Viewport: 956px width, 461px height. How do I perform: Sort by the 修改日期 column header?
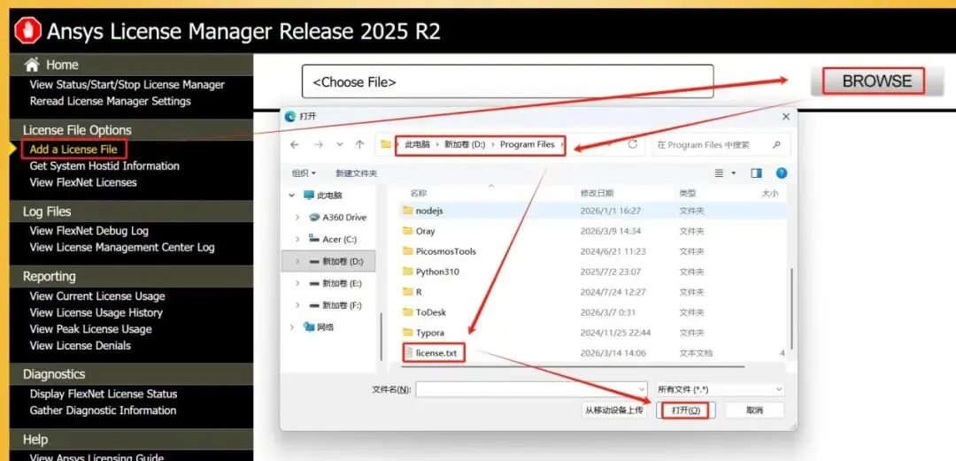point(597,193)
